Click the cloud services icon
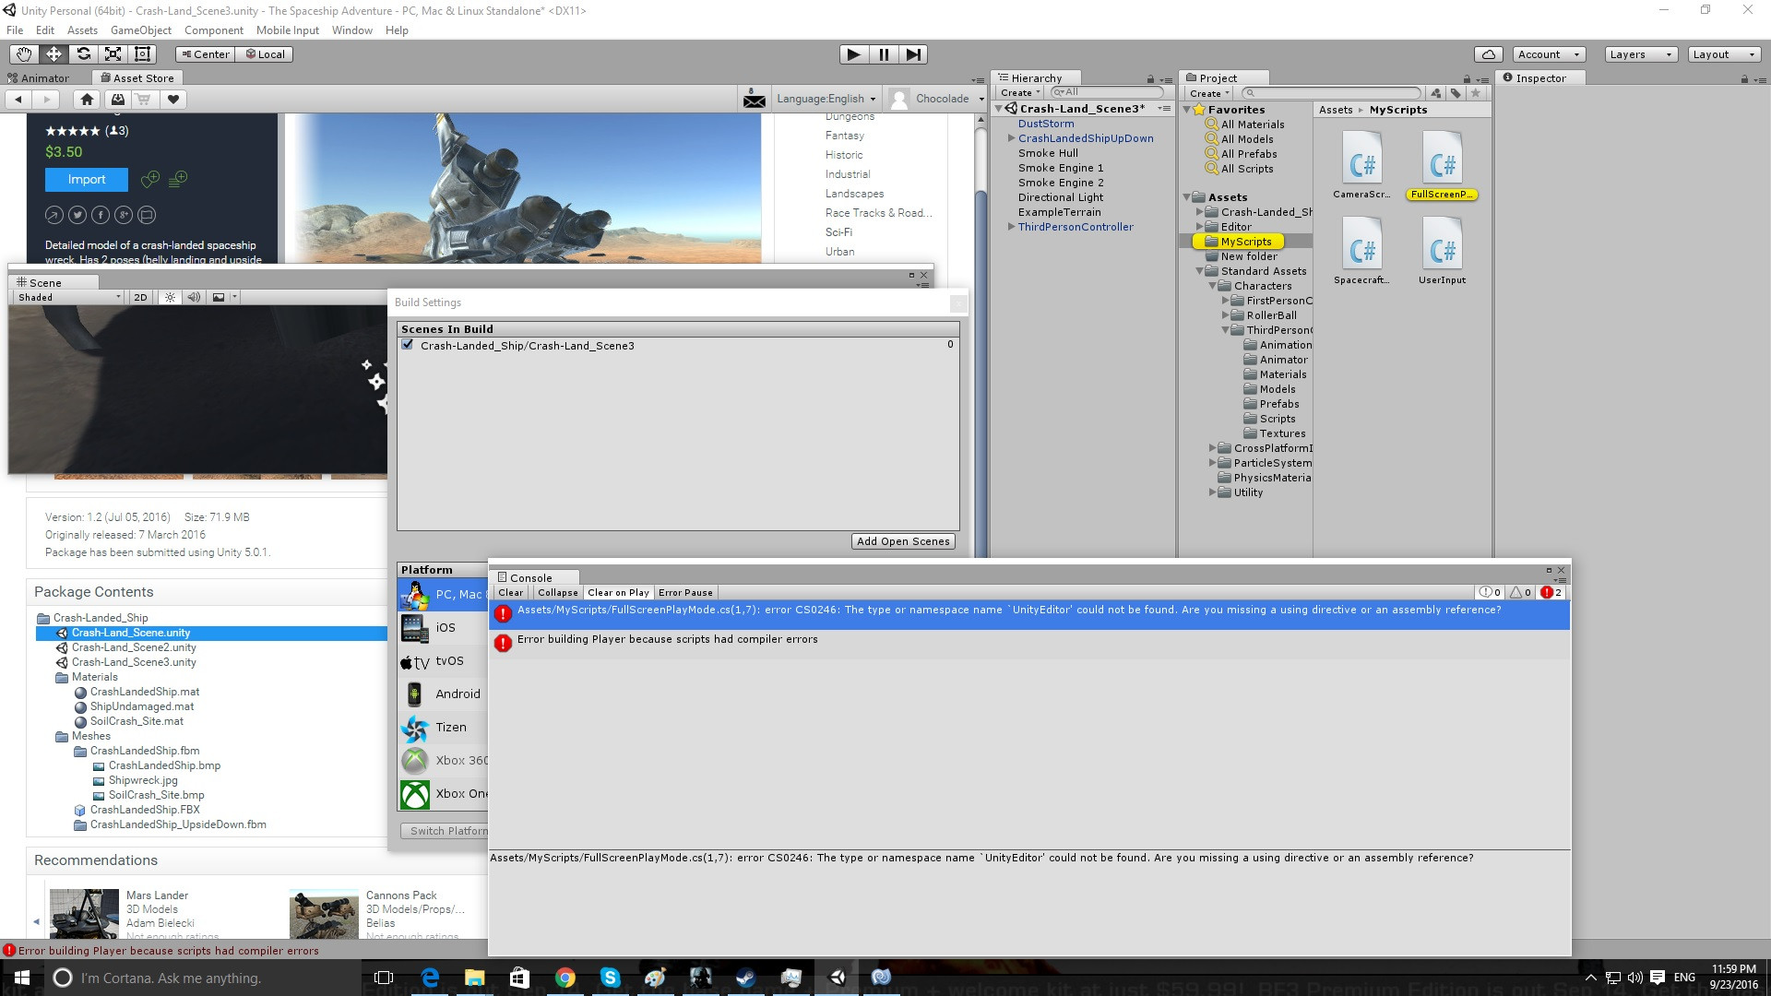The width and height of the screenshot is (1771, 996). tap(1488, 54)
